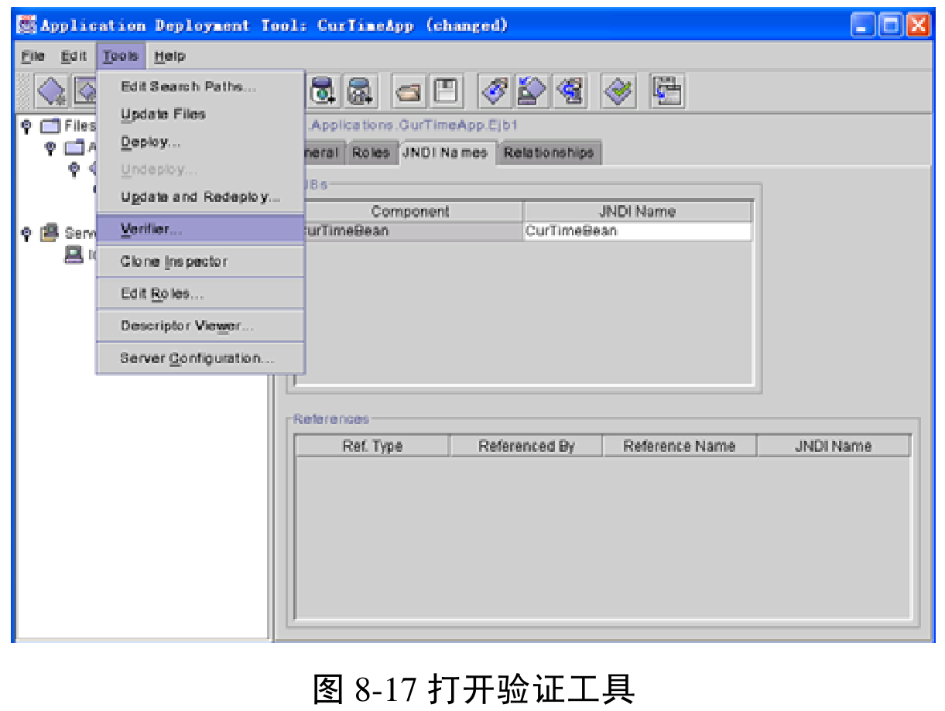Click the green checkmark Verifier toolbar icon
Screen dimensions: 945x711
point(618,92)
